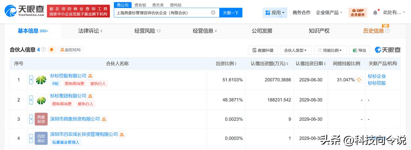The width and height of the screenshot is (411, 150).
Task: Select the 基本信息 tab
Action: (x=33, y=31)
